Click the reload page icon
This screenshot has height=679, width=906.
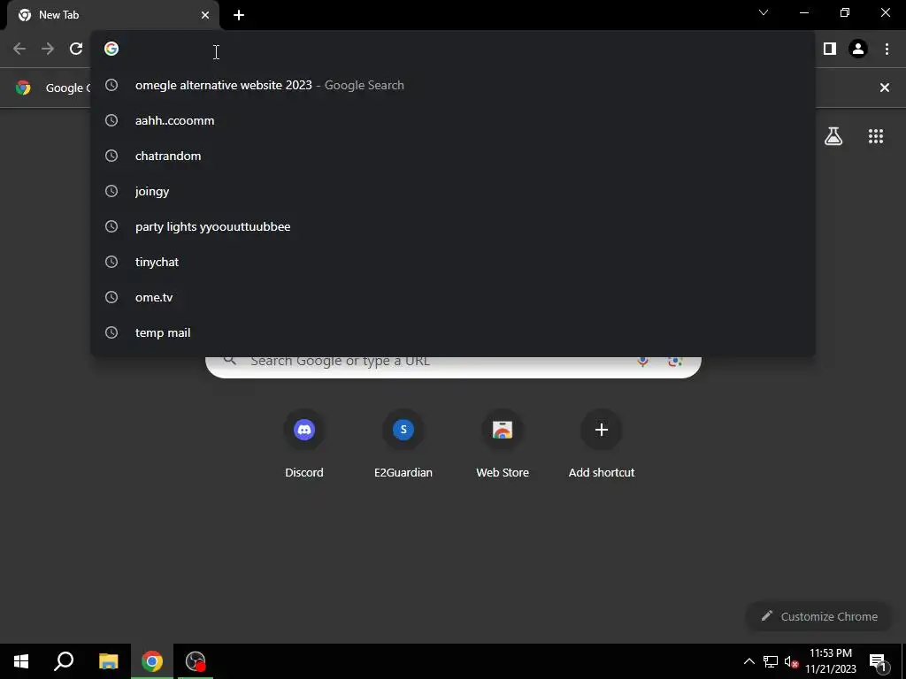point(76,50)
